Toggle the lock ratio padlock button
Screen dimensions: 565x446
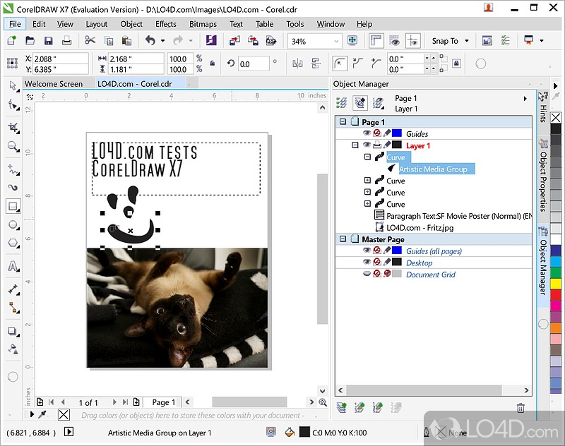(x=212, y=64)
